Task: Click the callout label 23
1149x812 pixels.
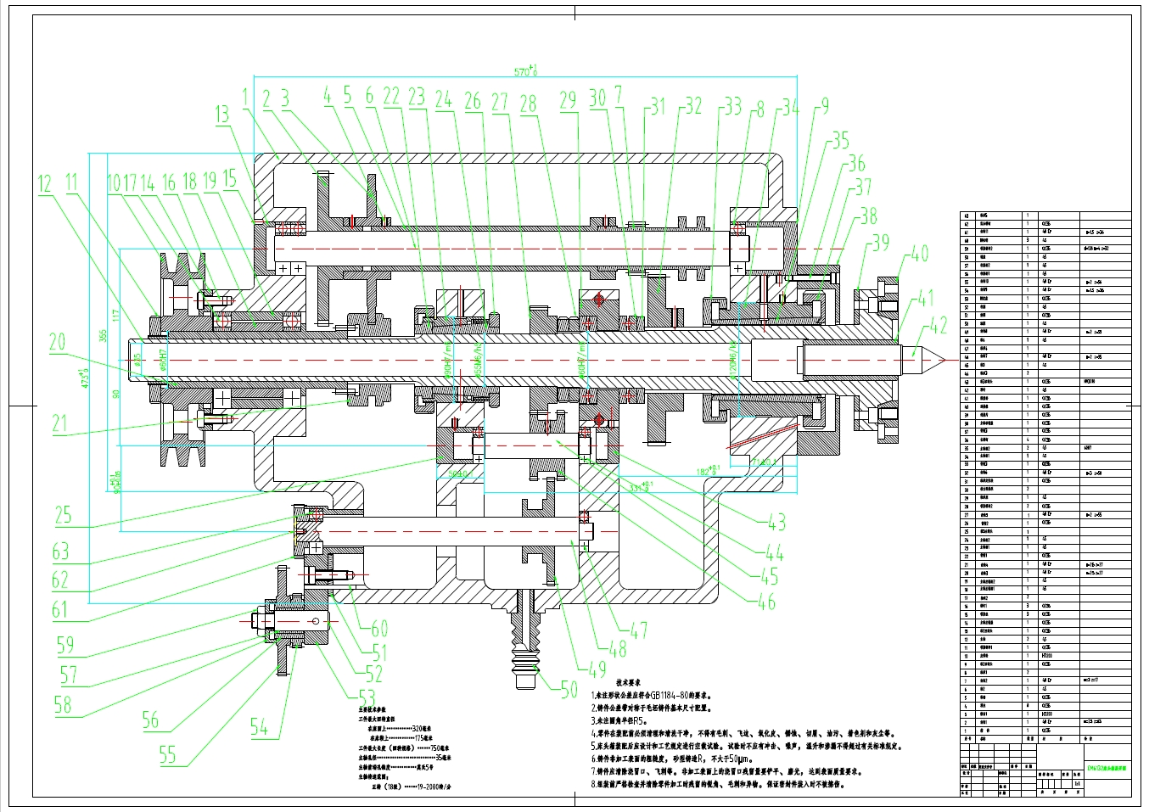Action: click(416, 97)
